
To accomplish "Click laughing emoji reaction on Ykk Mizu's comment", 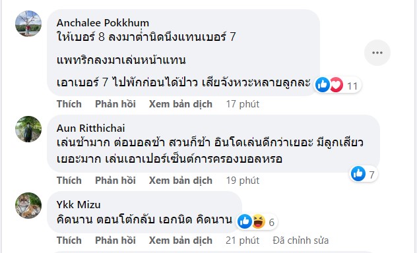I will tap(259, 221).
